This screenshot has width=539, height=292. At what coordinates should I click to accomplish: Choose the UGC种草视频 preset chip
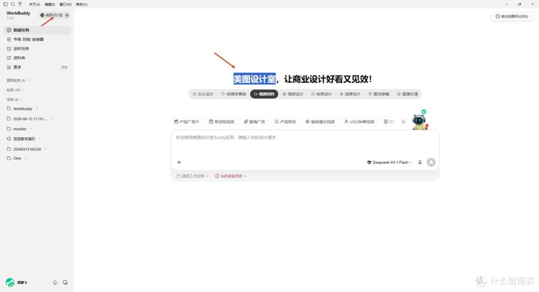[x=359, y=122]
